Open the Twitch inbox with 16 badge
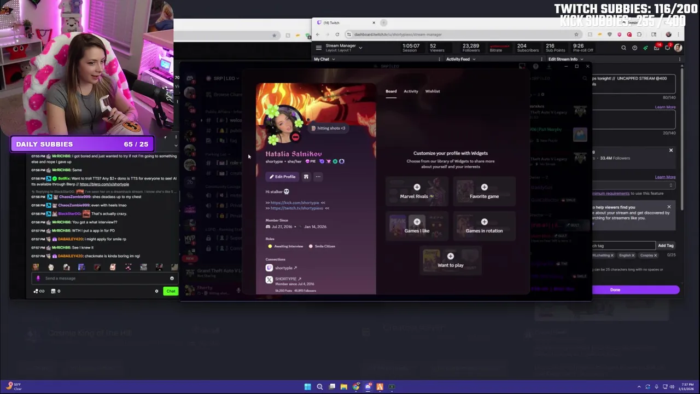 click(656, 48)
